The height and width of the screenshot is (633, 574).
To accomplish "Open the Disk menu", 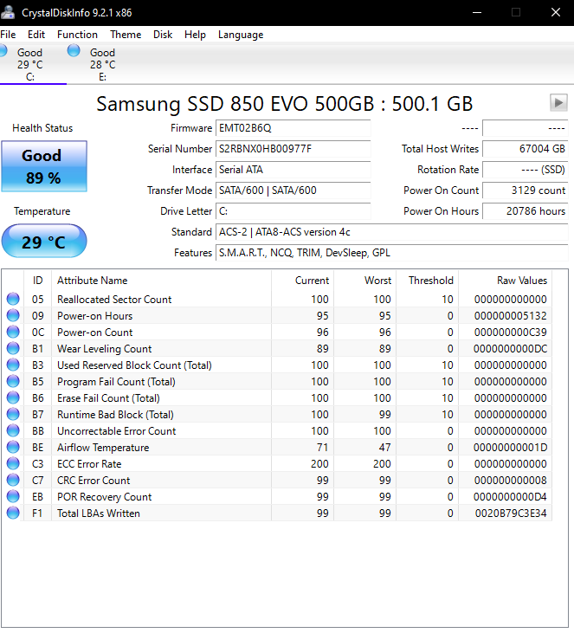I will 163,35.
